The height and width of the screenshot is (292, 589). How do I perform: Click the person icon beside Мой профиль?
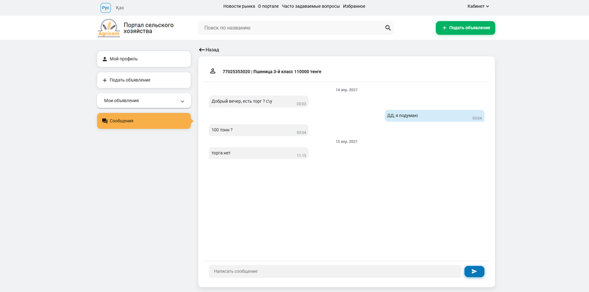(105, 59)
